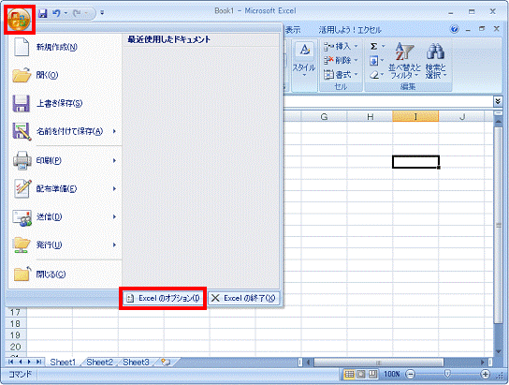Open the Customize Quick Access Toolbar arrow
Screen dimensions: 509x385
coord(102,13)
